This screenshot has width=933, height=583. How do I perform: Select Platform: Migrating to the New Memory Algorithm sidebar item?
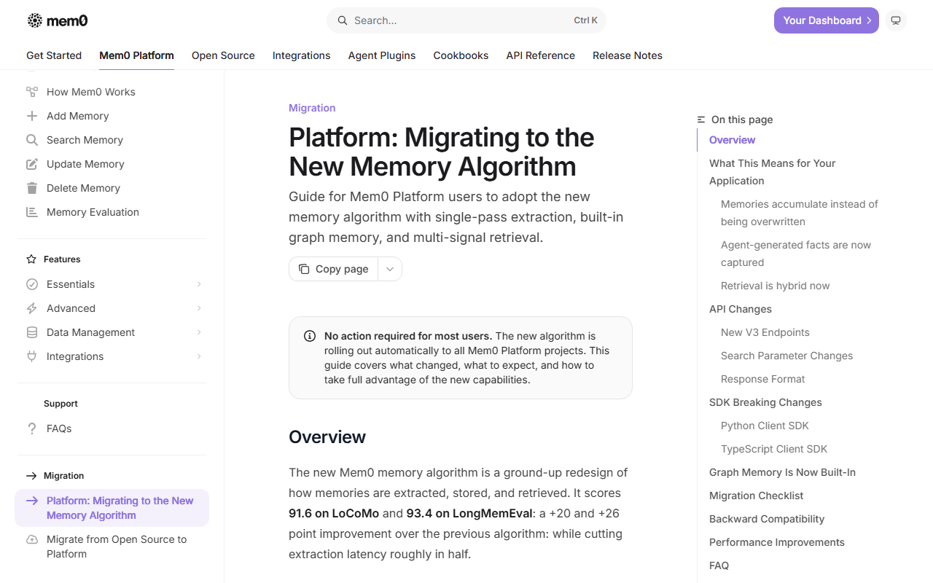112,508
